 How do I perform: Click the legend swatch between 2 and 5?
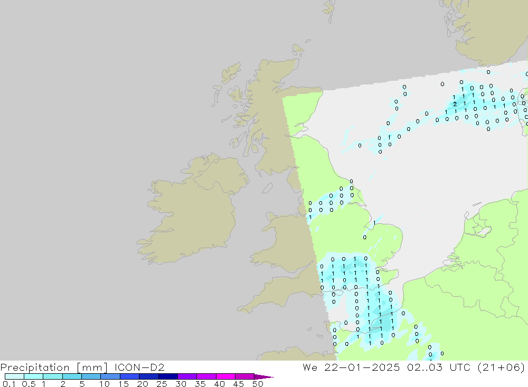point(72,376)
